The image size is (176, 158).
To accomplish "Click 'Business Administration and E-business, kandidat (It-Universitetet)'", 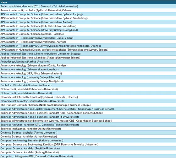I will click(88, 117).
